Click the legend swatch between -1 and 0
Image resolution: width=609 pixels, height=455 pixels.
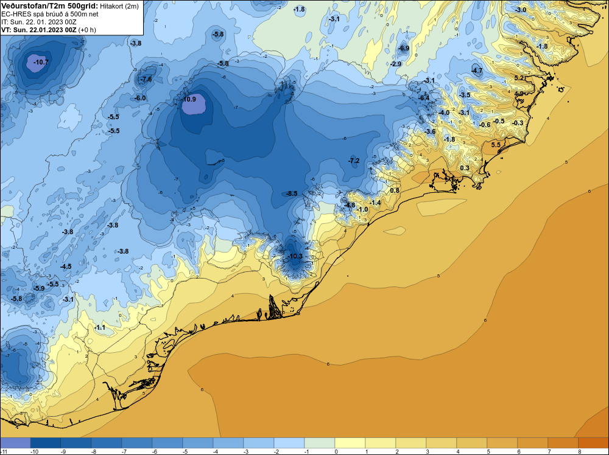320,443
